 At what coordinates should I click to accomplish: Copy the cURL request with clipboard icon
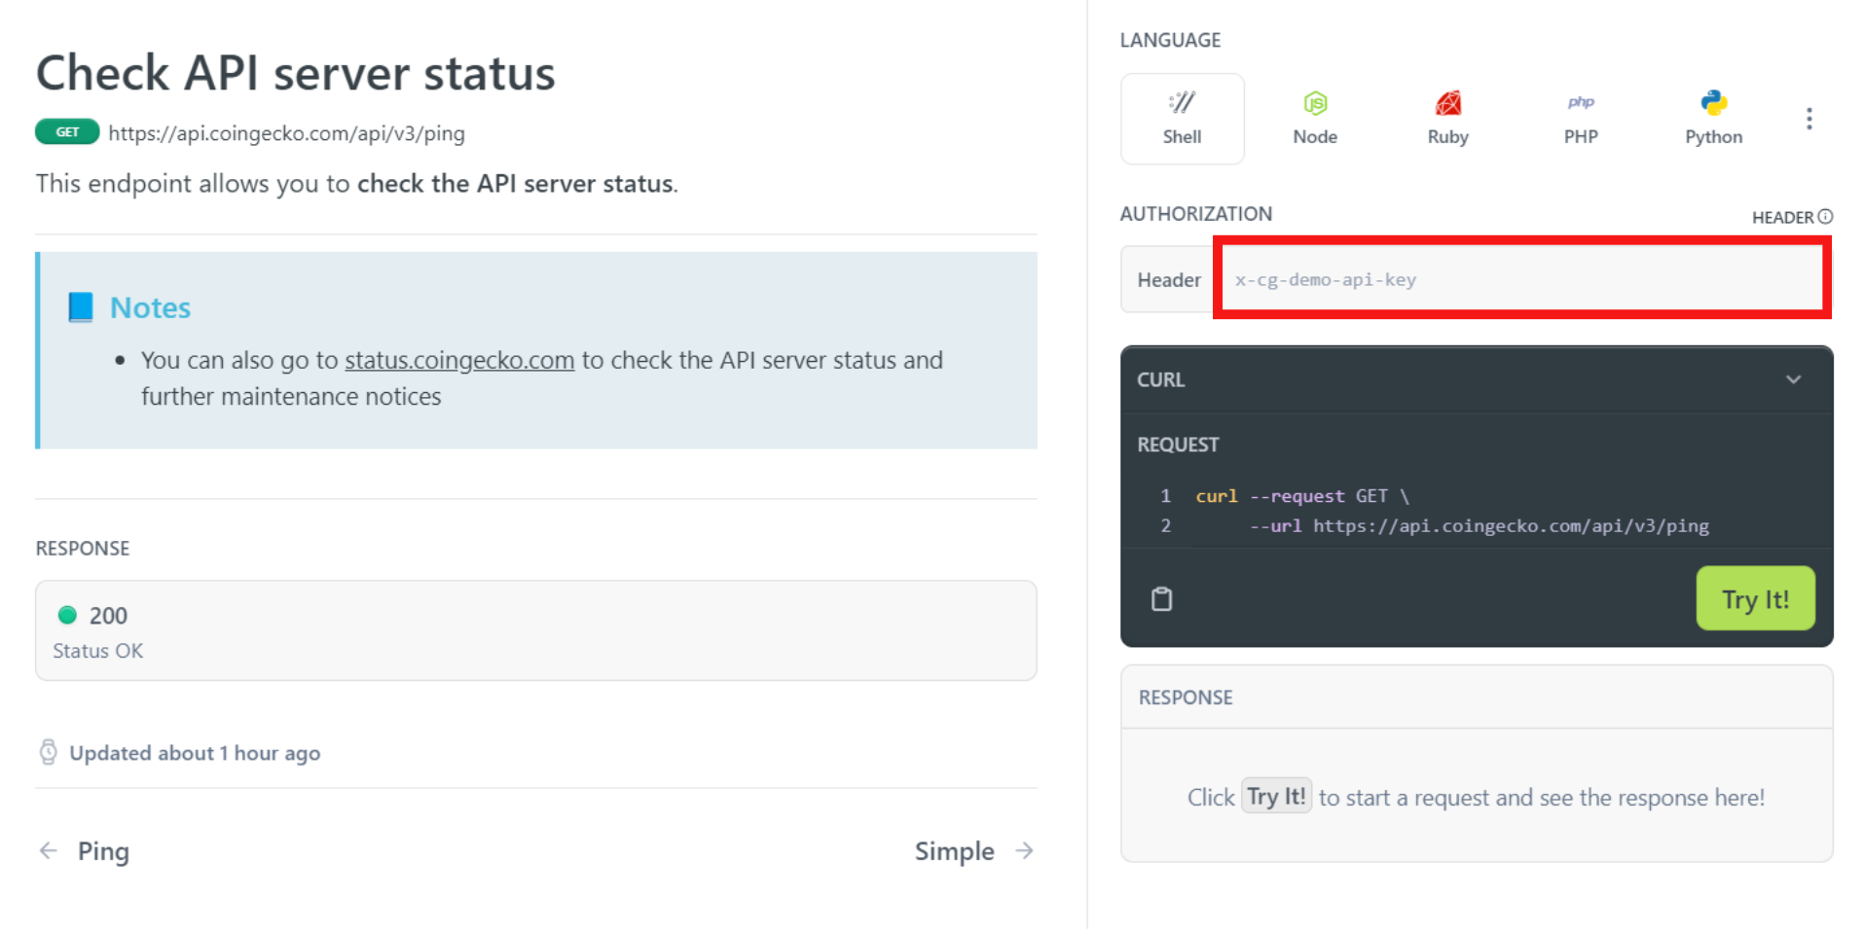click(x=1161, y=598)
